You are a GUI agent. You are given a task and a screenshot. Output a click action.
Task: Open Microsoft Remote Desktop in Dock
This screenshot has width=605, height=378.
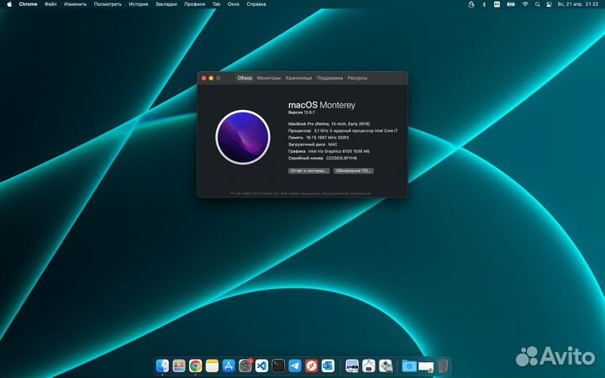pos(312,365)
